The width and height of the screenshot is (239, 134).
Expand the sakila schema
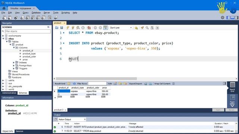3,80
